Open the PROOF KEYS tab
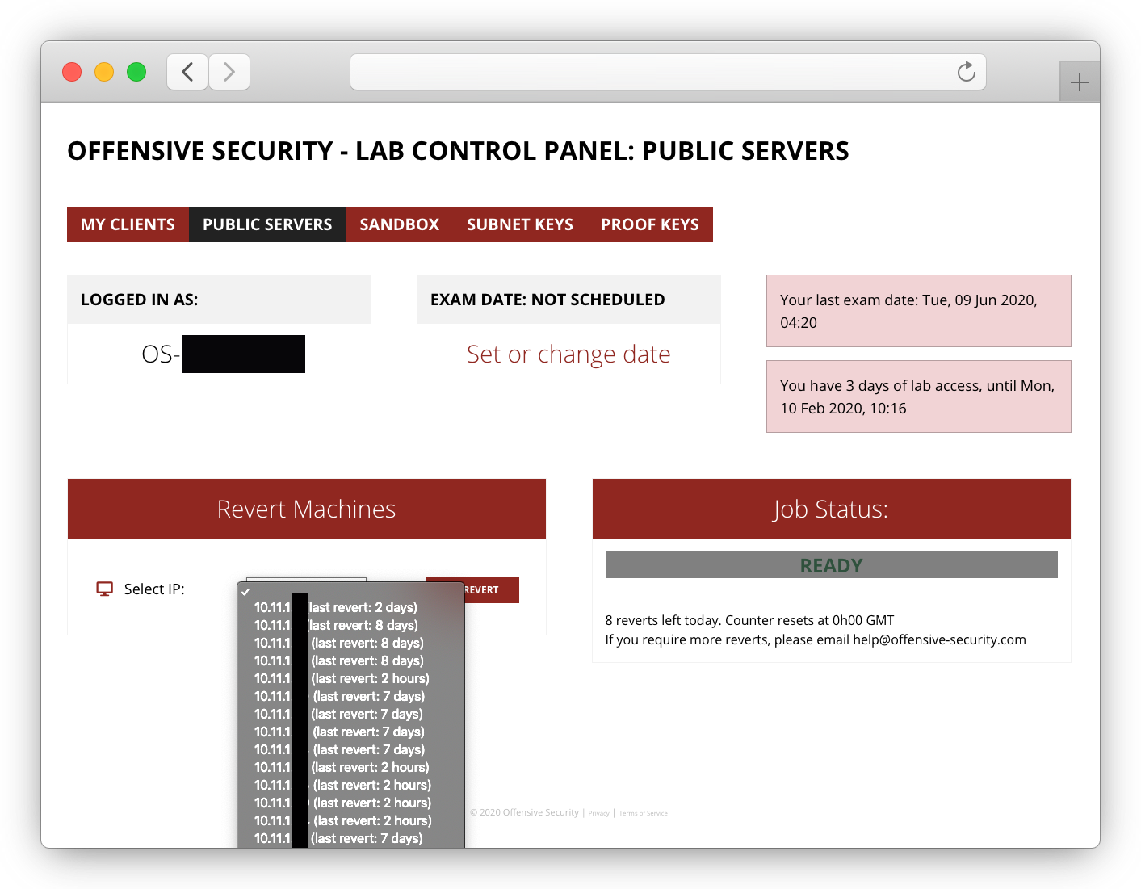1141x889 pixels. (x=650, y=224)
